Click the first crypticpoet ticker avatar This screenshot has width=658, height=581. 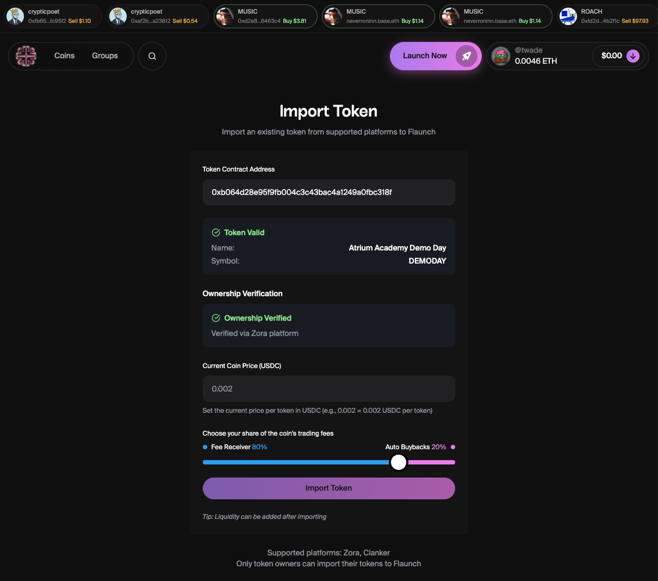coord(15,16)
